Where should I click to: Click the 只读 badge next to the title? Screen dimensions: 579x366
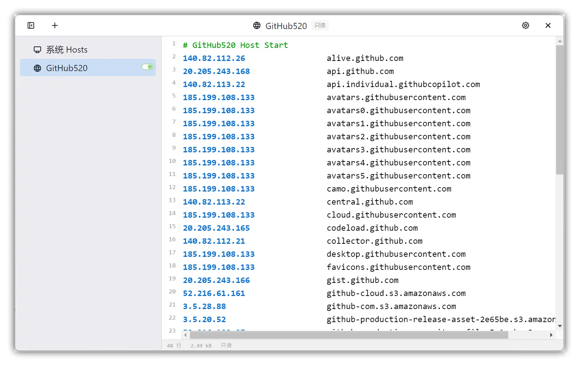point(320,25)
